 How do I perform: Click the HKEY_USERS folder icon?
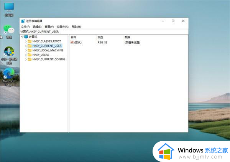[x=30, y=55]
